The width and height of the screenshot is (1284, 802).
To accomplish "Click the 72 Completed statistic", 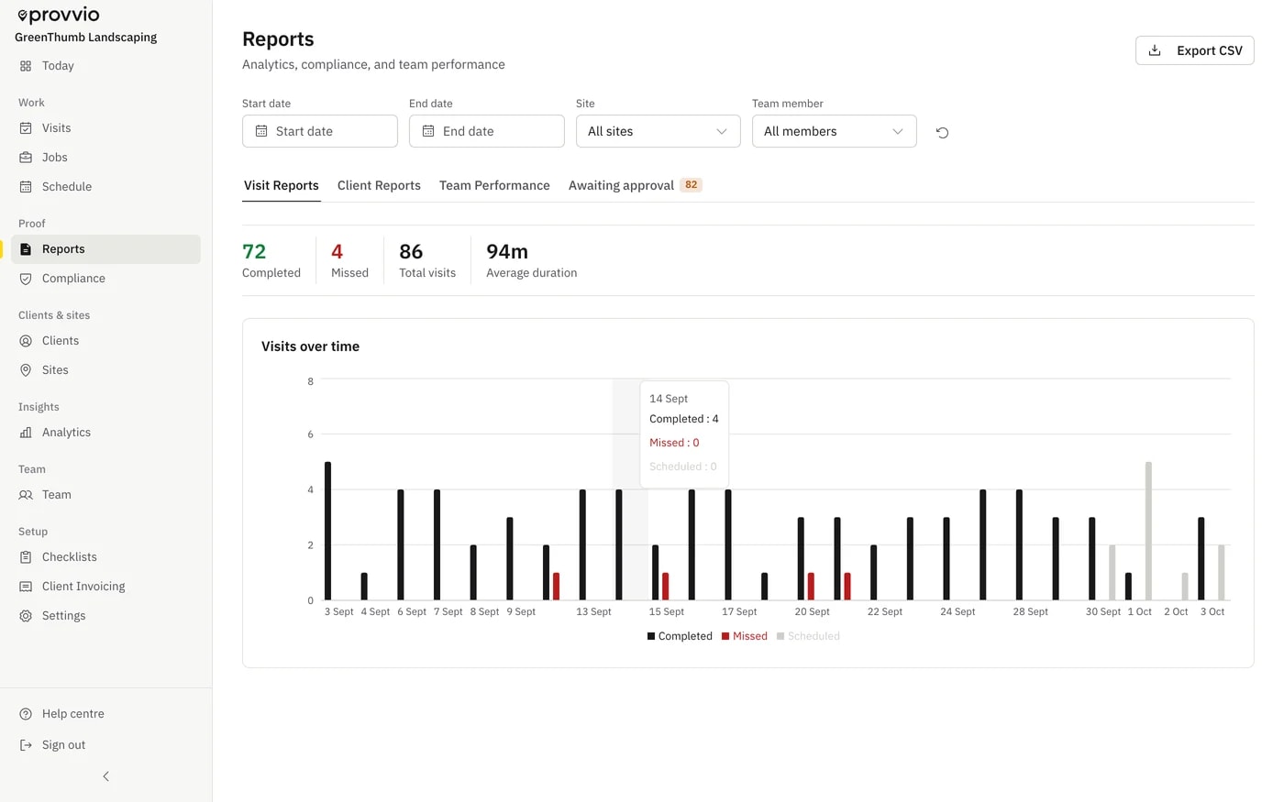I will tap(271, 260).
